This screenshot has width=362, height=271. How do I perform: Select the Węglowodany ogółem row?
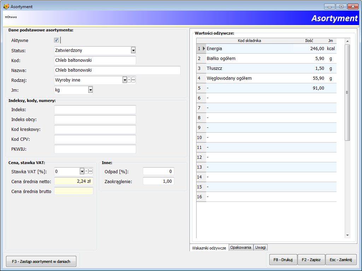(267, 78)
